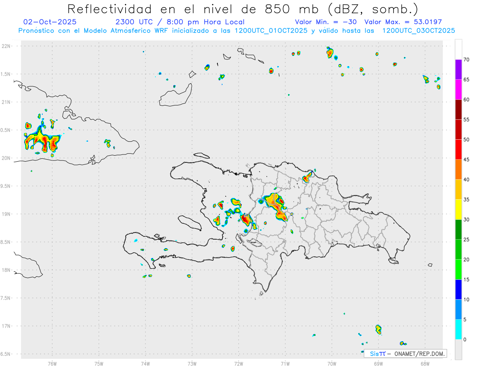The width and height of the screenshot is (477, 369).
Task: Click the '69W' longitude axis label
Action: coord(378,363)
